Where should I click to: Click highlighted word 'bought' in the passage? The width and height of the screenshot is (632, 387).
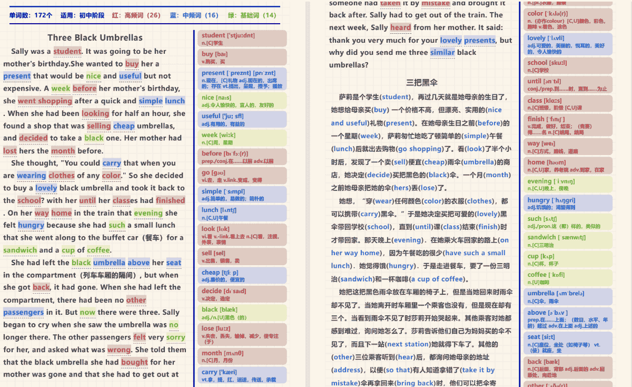(x=134, y=362)
